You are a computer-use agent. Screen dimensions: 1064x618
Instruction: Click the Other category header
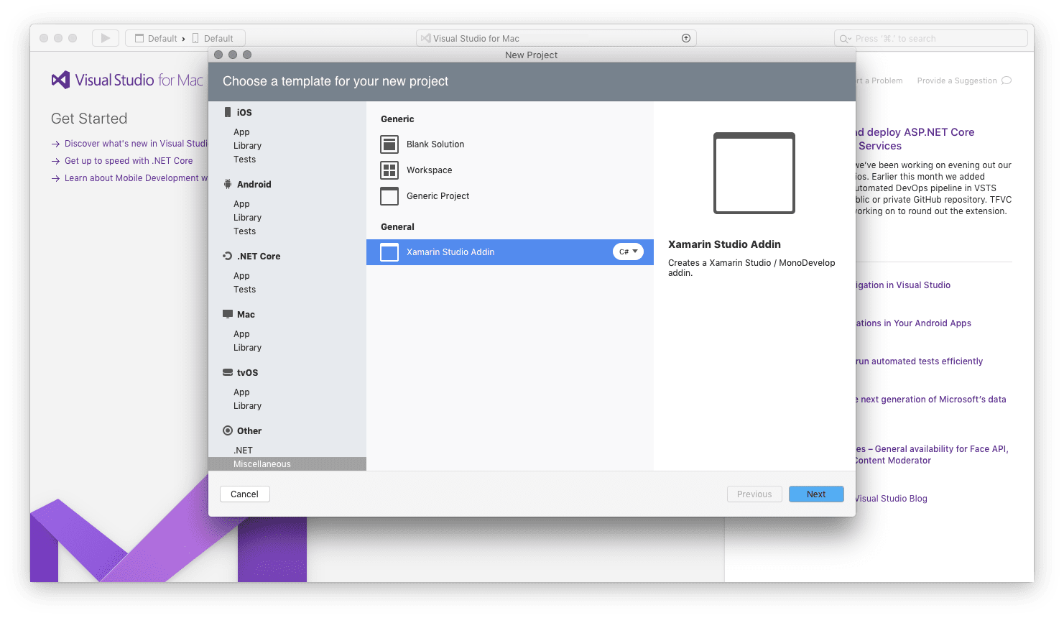pos(249,431)
